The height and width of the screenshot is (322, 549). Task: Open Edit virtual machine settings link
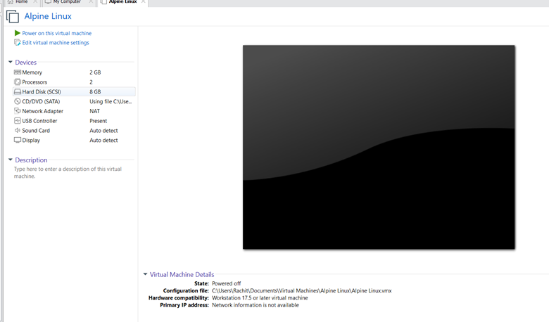(x=56, y=43)
